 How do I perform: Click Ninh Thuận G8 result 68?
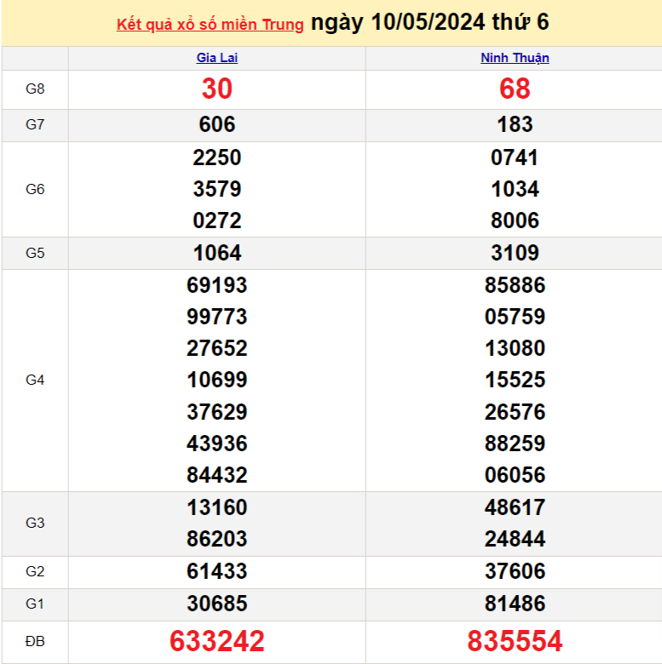click(515, 89)
